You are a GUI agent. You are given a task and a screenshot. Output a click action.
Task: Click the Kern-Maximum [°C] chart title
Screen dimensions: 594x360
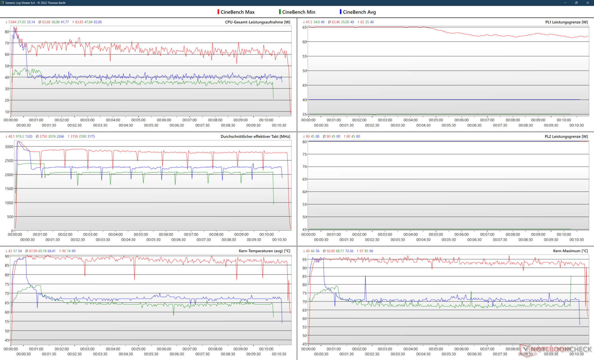pyautogui.click(x=570, y=251)
